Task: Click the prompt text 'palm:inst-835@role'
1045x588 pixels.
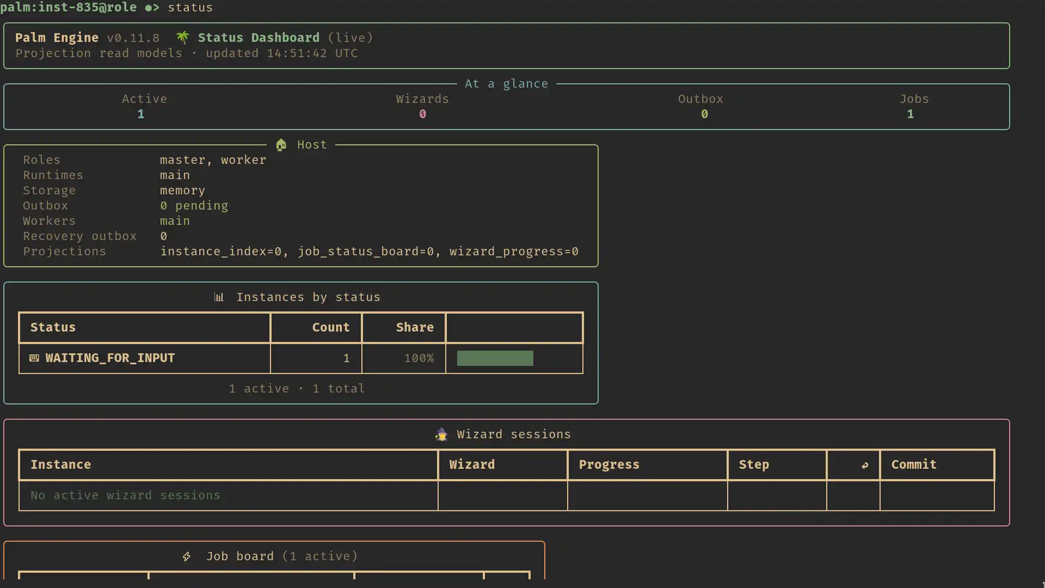Action: pos(69,8)
